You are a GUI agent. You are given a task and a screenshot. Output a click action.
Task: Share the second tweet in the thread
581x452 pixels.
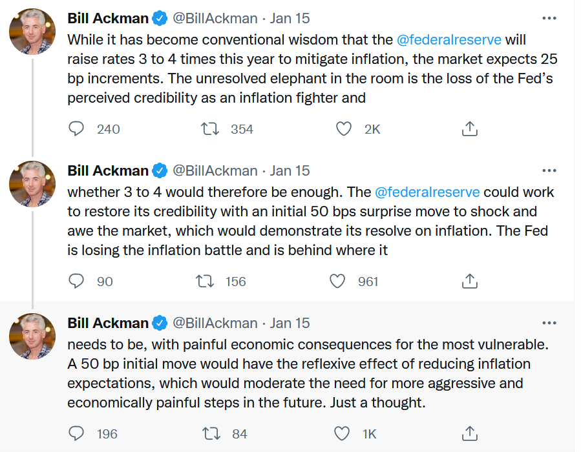tap(470, 282)
